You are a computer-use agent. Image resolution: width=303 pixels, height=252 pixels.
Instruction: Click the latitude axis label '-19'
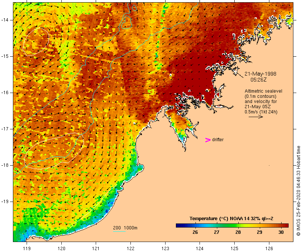[5, 201]
